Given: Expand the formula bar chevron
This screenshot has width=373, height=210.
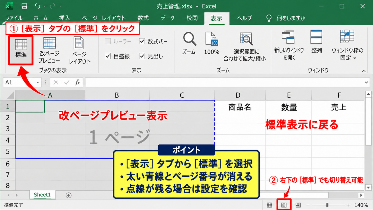Looking at the screenshot, I should coord(367,83).
